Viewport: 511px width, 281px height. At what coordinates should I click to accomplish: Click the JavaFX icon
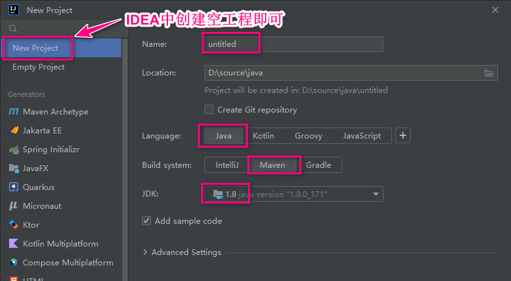click(14, 168)
